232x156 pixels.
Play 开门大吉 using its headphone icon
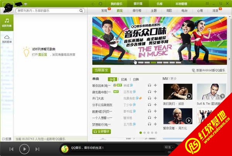tap(150, 98)
